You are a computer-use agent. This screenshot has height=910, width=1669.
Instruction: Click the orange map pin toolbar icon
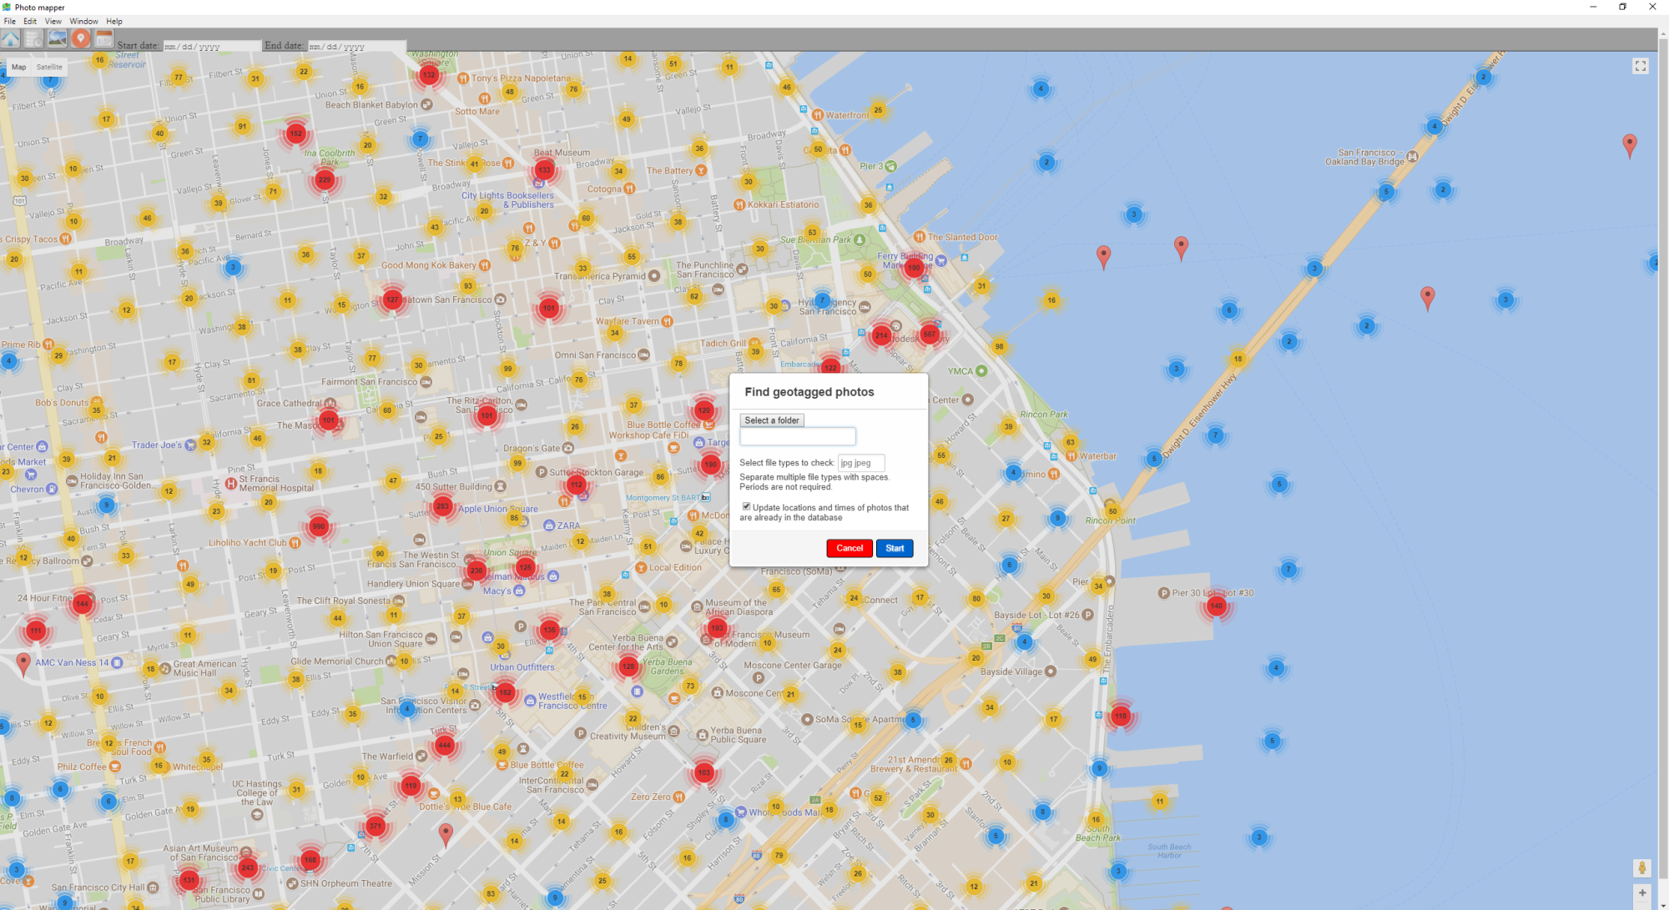(x=81, y=39)
